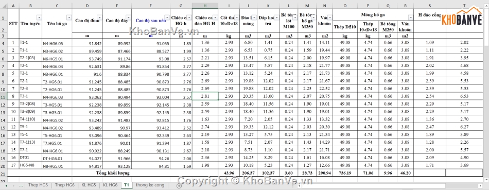489x190 pixels.
Task: Click cell 13.00 in Đắp hoàn trả column
Action: [x=269, y=96]
